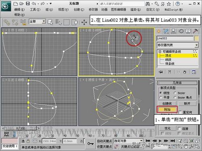
Task: Click the pink MAXScript listener swatch area
Action: pyautogui.click(x=10, y=141)
